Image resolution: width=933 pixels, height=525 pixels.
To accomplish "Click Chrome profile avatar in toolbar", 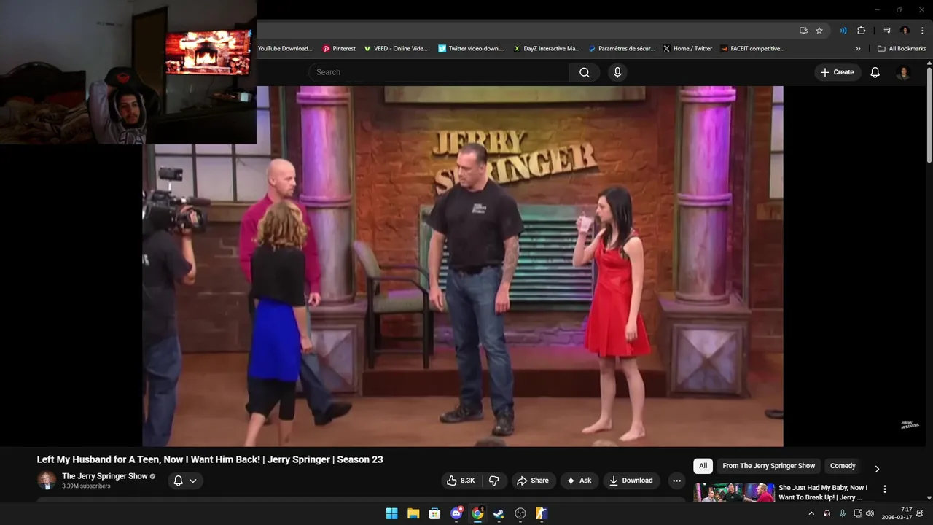I will (905, 31).
